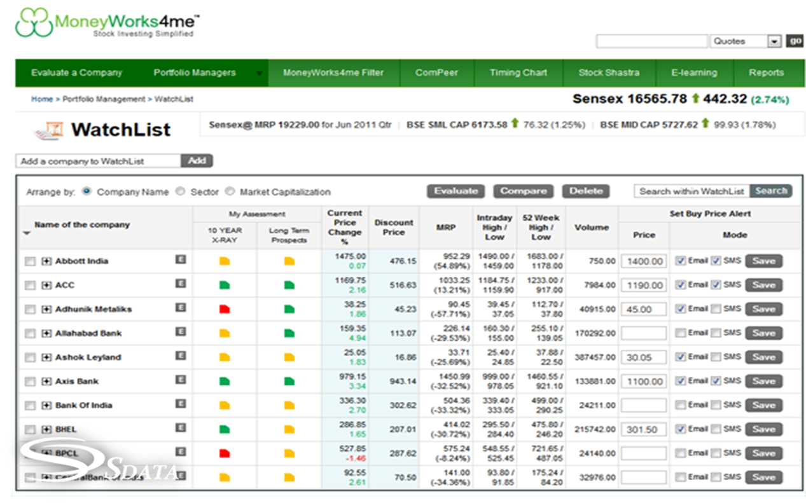Viewport: 806px width, 503px height.
Task: Save the price alert for Abbott India
Action: click(x=763, y=261)
